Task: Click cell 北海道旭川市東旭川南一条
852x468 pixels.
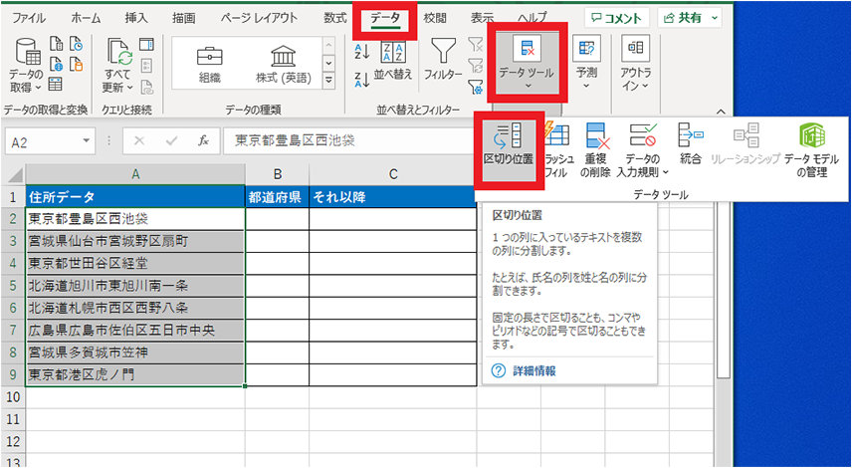Action: tap(135, 286)
